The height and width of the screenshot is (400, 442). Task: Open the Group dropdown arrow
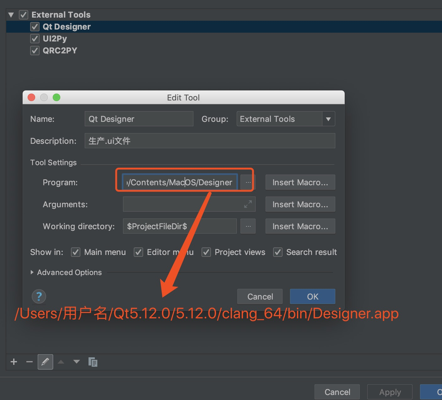328,119
